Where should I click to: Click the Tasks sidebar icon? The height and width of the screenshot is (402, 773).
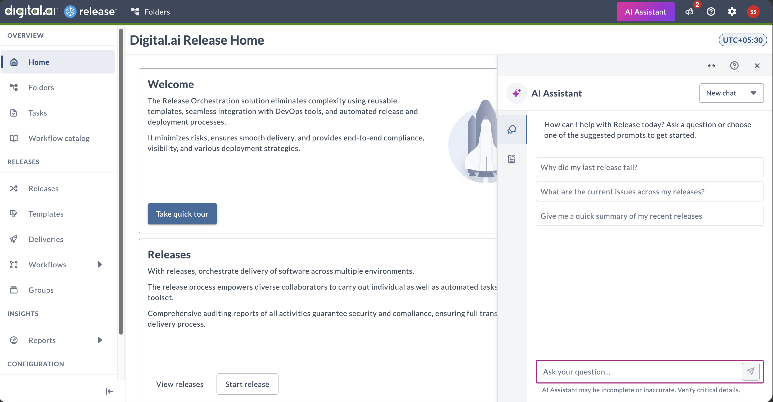point(14,113)
